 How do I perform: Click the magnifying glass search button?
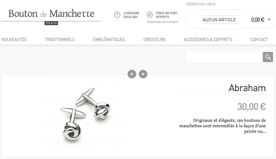point(268,57)
